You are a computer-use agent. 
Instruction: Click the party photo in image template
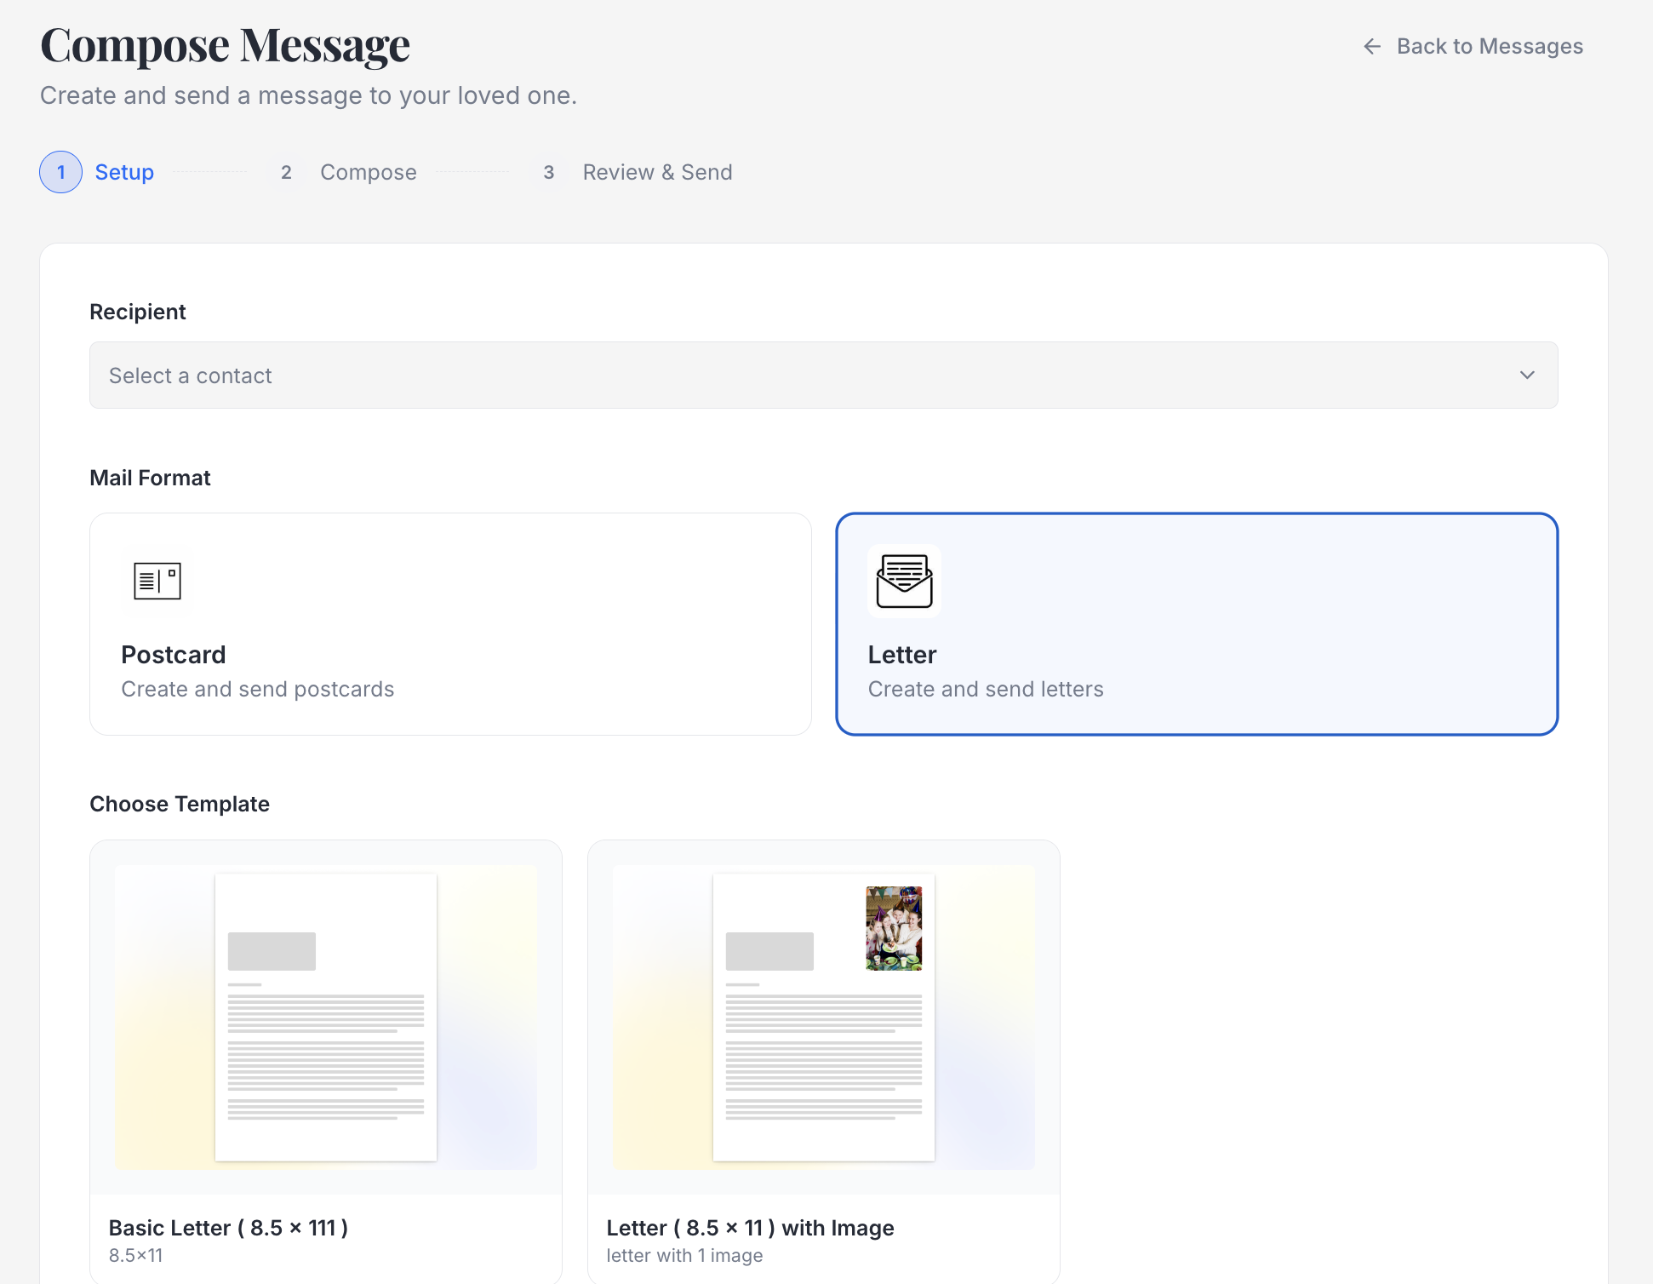point(894,928)
